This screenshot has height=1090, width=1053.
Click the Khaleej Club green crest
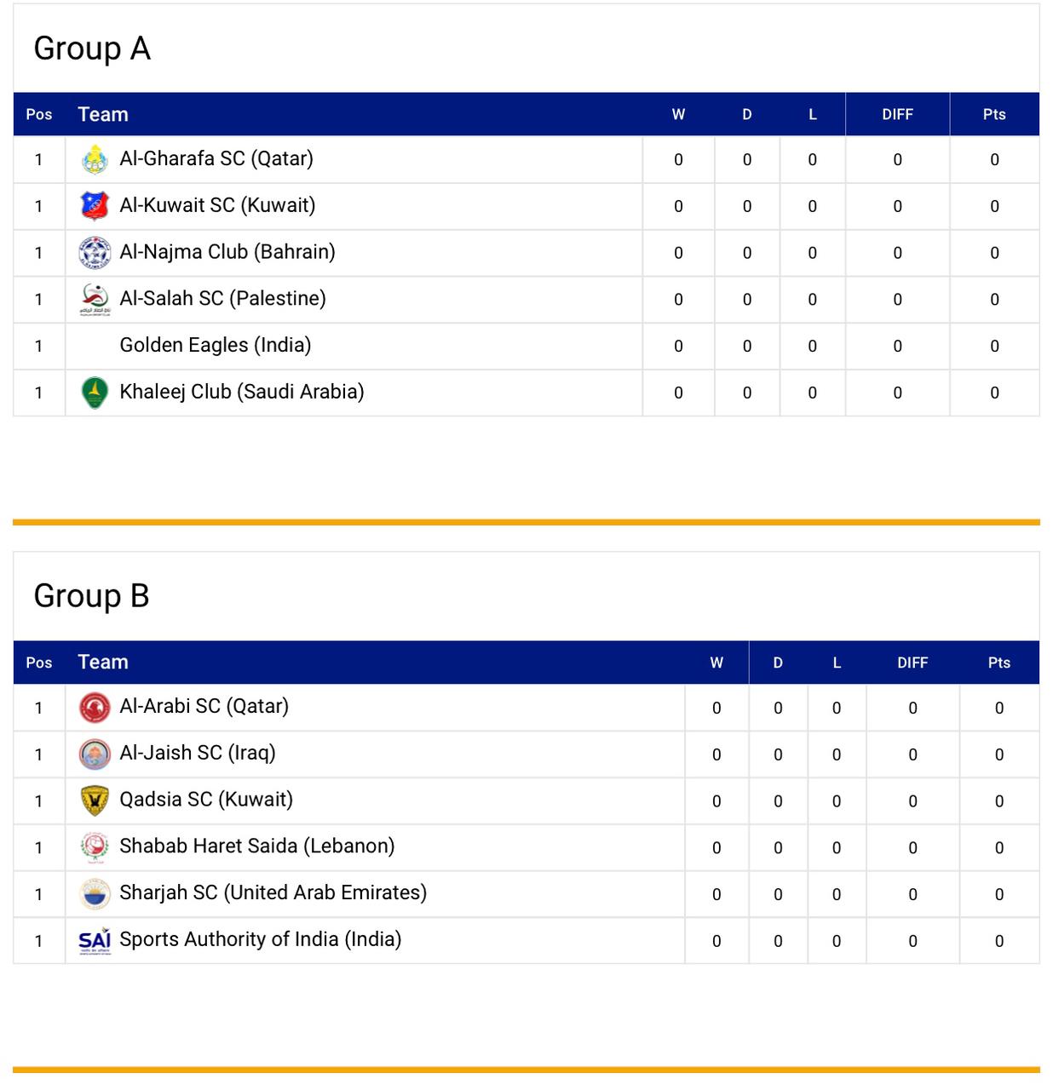tap(95, 393)
